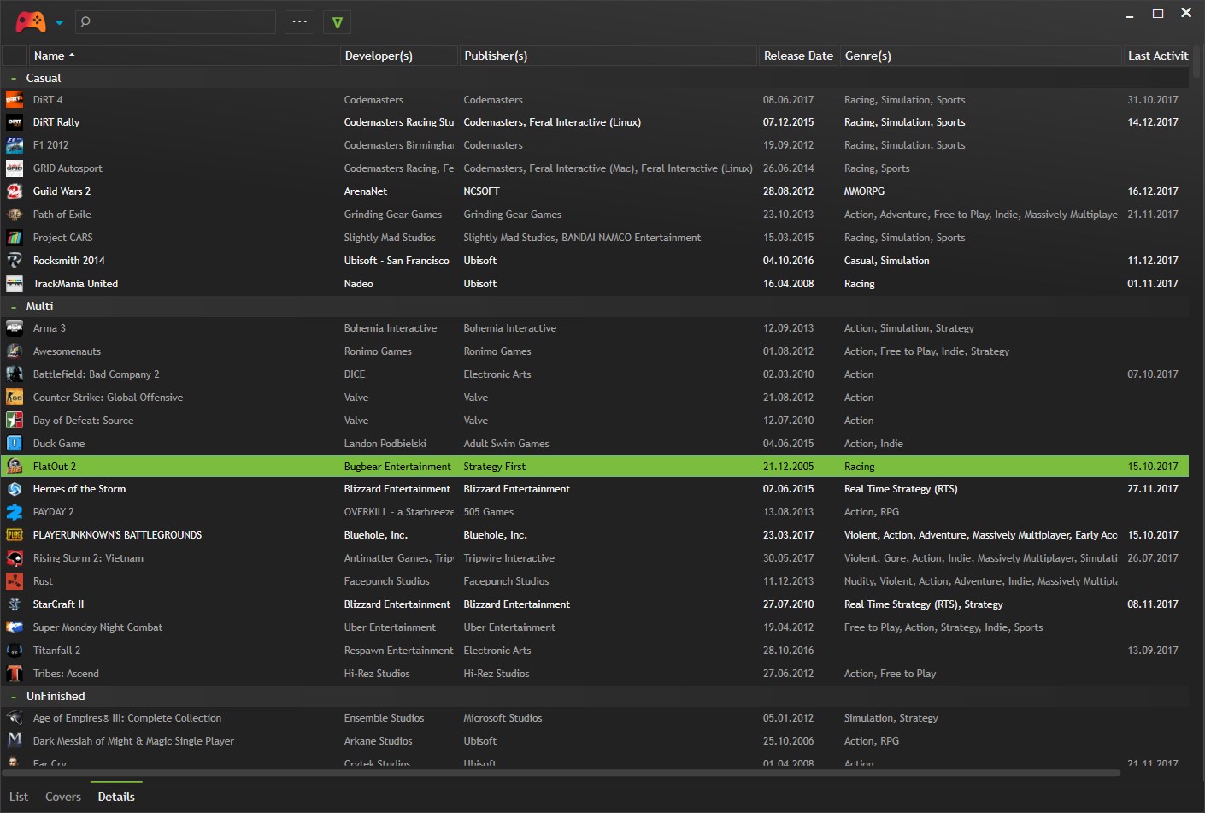Viewport: 1205px width, 813px height.
Task: Click the Guild Wars 2 game icon
Action: pos(15,191)
